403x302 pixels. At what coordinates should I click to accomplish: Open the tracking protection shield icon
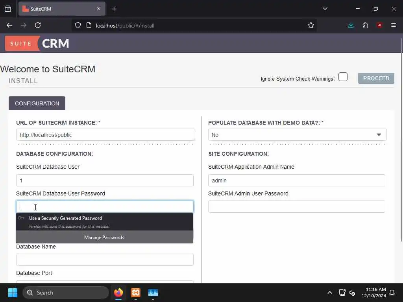click(x=78, y=26)
